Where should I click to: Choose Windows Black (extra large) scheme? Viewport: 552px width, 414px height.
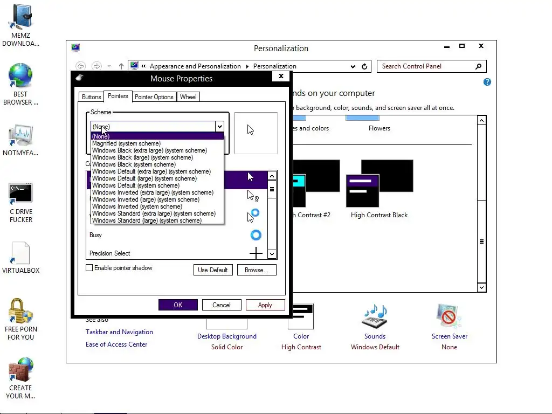(157, 150)
